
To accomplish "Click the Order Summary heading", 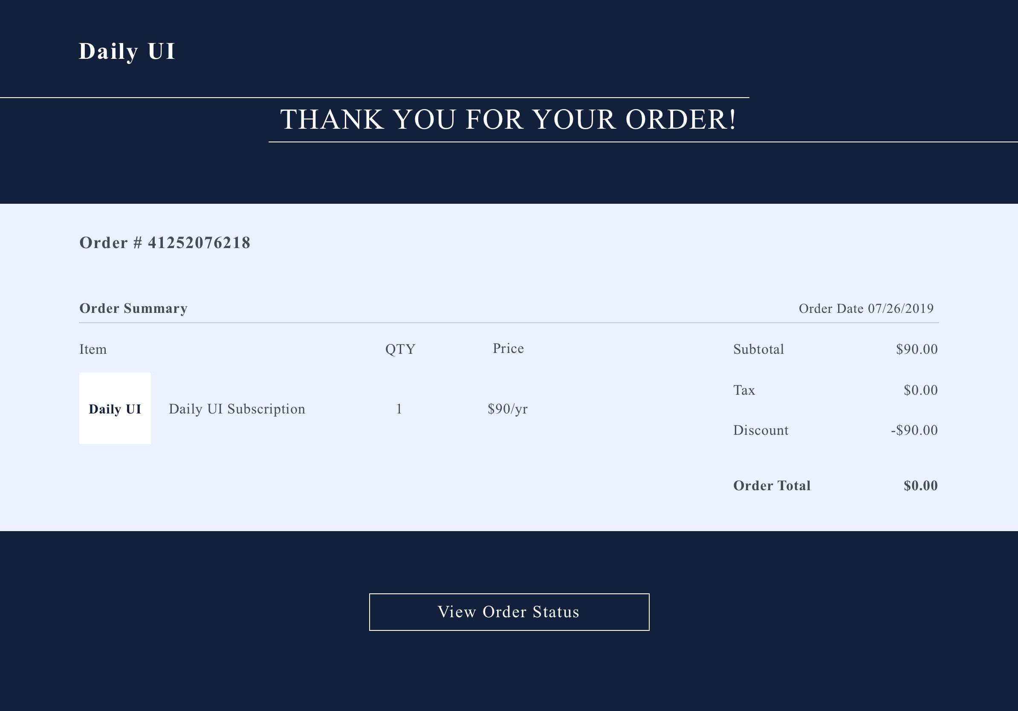I will pos(133,308).
